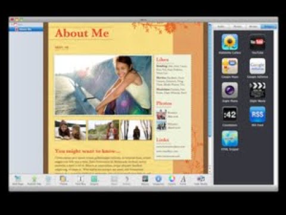286x215 pixels.
Task: Switch to the Audio media tab
Action: 220,26
